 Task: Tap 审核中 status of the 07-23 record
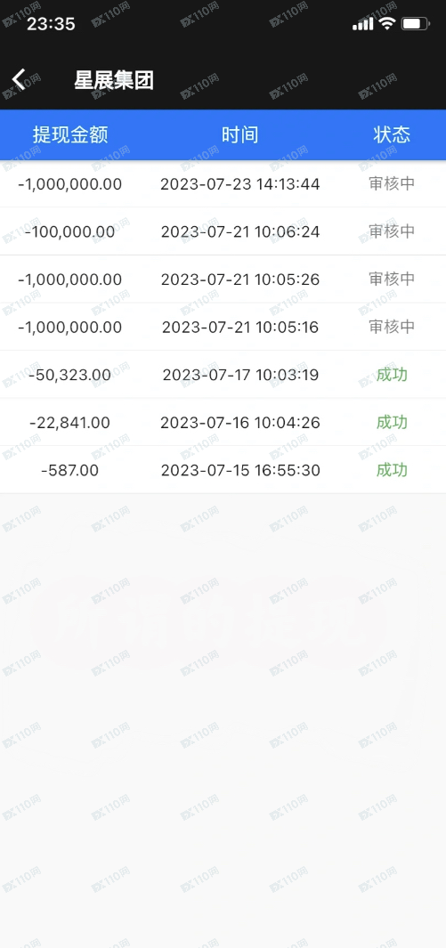pyautogui.click(x=392, y=183)
